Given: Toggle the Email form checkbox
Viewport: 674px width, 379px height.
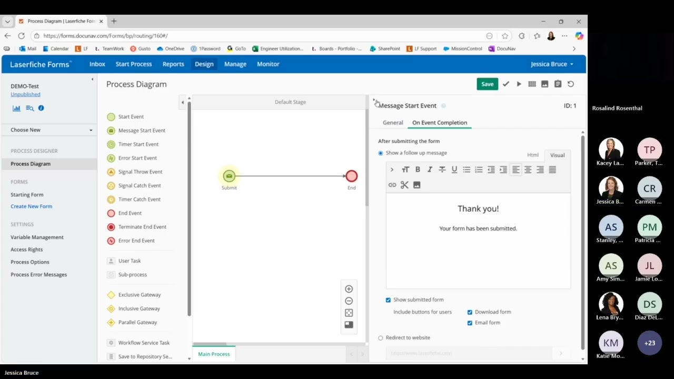Looking at the screenshot, I should pyautogui.click(x=470, y=323).
